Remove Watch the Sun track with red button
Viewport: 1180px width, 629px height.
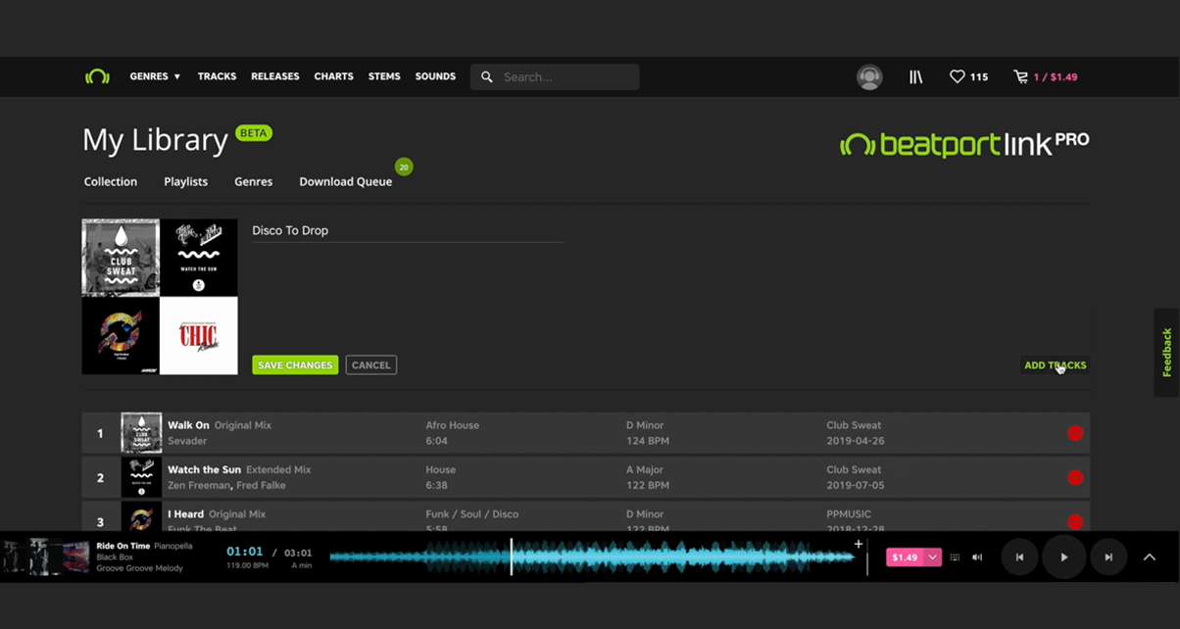tap(1075, 477)
